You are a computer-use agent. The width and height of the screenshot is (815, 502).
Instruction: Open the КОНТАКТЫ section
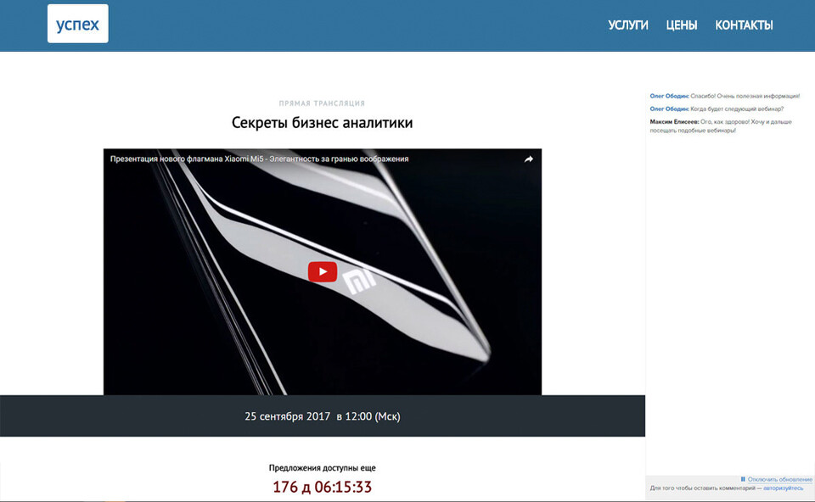point(744,25)
